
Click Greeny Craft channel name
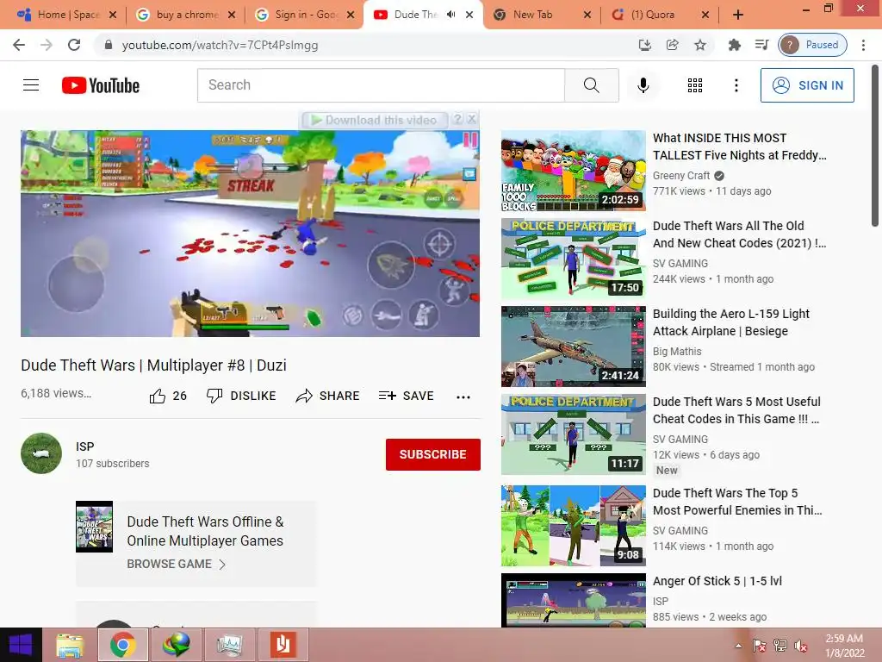tap(681, 176)
